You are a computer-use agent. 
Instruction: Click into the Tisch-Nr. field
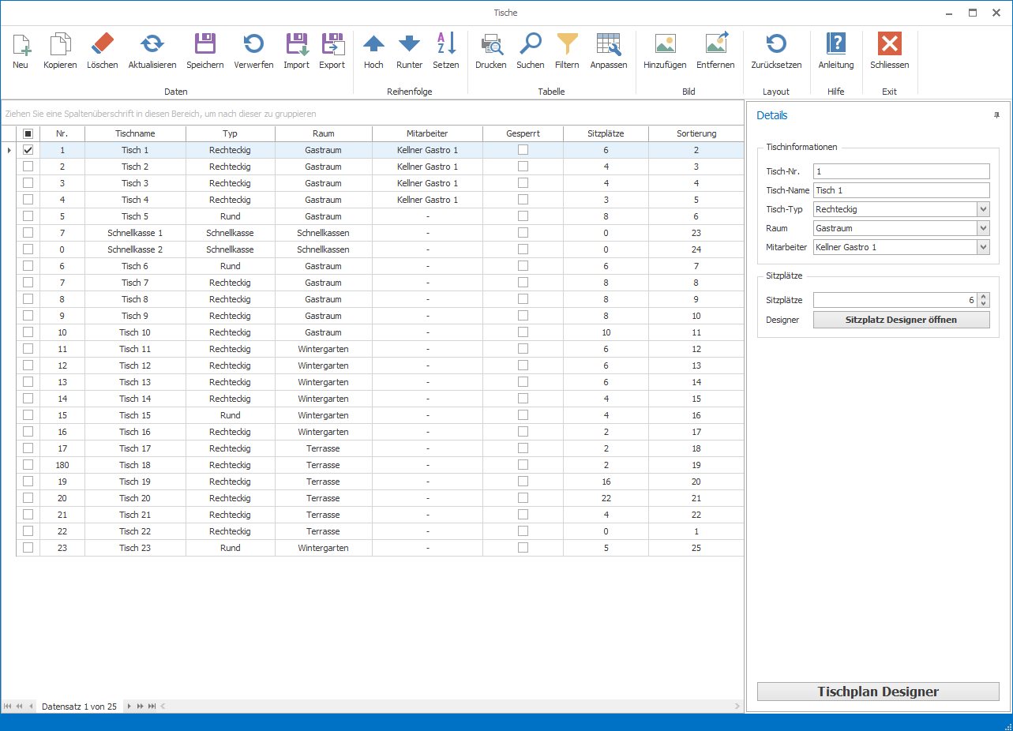[x=901, y=171]
